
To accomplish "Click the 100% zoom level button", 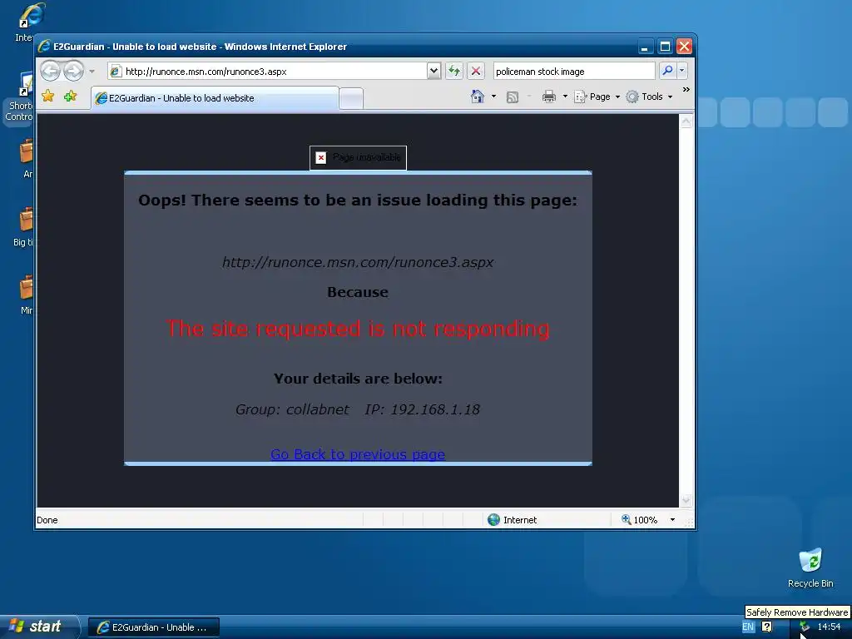I will tap(639, 520).
